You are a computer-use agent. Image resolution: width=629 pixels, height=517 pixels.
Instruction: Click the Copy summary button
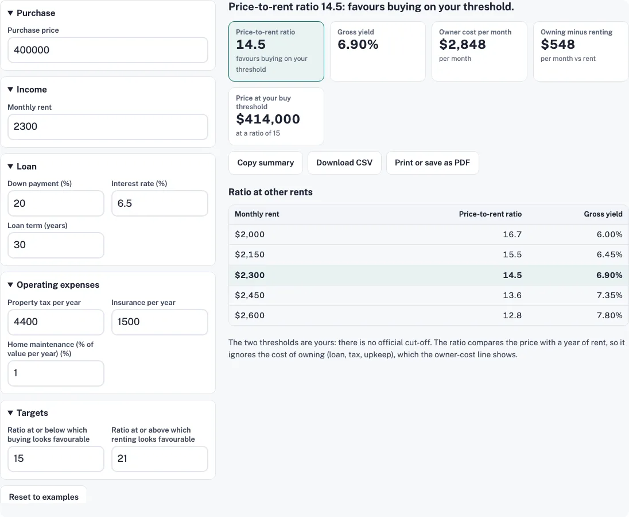coord(266,163)
